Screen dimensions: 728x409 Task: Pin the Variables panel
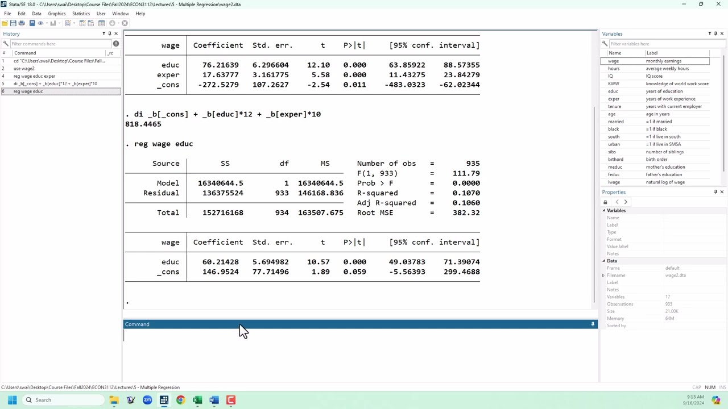click(x=715, y=34)
